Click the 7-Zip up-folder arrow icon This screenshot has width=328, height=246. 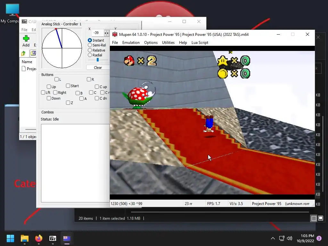coord(23,53)
